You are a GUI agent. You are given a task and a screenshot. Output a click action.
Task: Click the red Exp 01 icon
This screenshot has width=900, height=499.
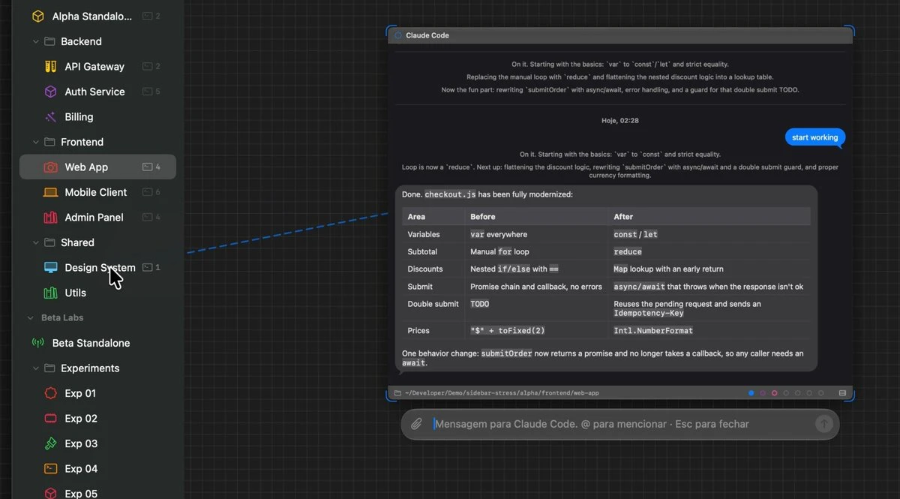coord(50,393)
